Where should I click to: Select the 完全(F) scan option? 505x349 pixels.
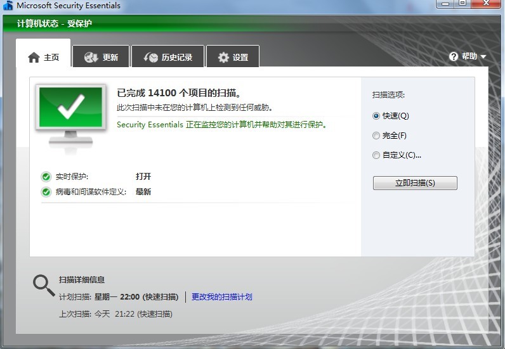[x=390, y=136]
